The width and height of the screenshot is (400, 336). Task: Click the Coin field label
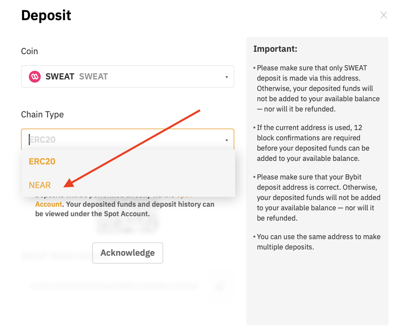pyautogui.click(x=29, y=51)
